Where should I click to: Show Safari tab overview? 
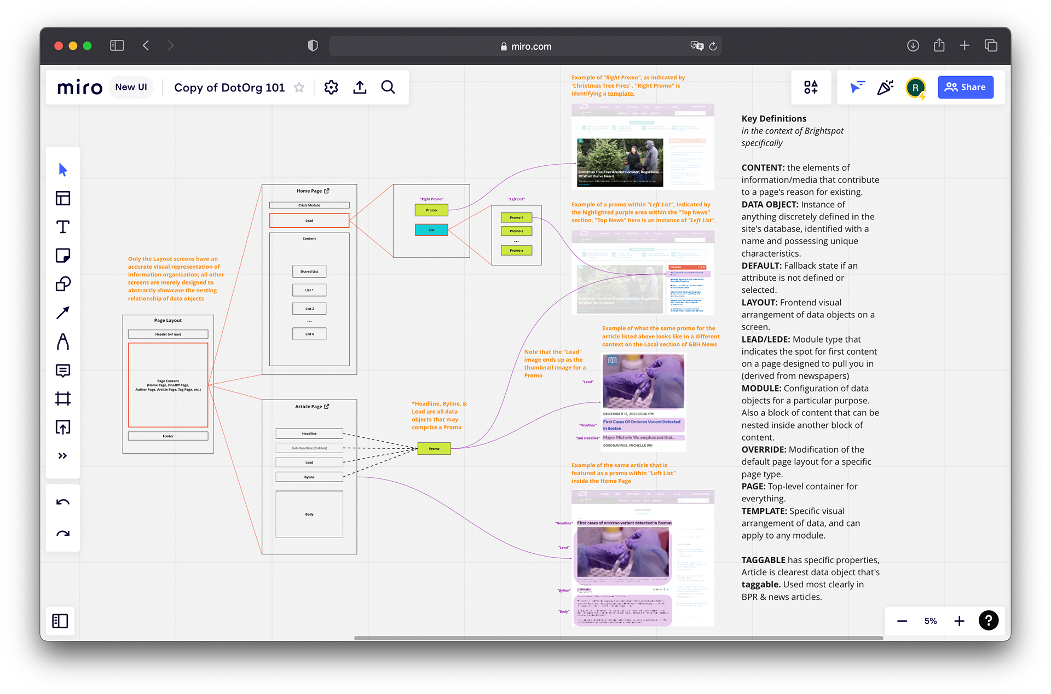pos(991,46)
